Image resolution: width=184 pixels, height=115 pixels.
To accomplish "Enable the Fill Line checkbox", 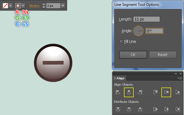I will 121,42.
